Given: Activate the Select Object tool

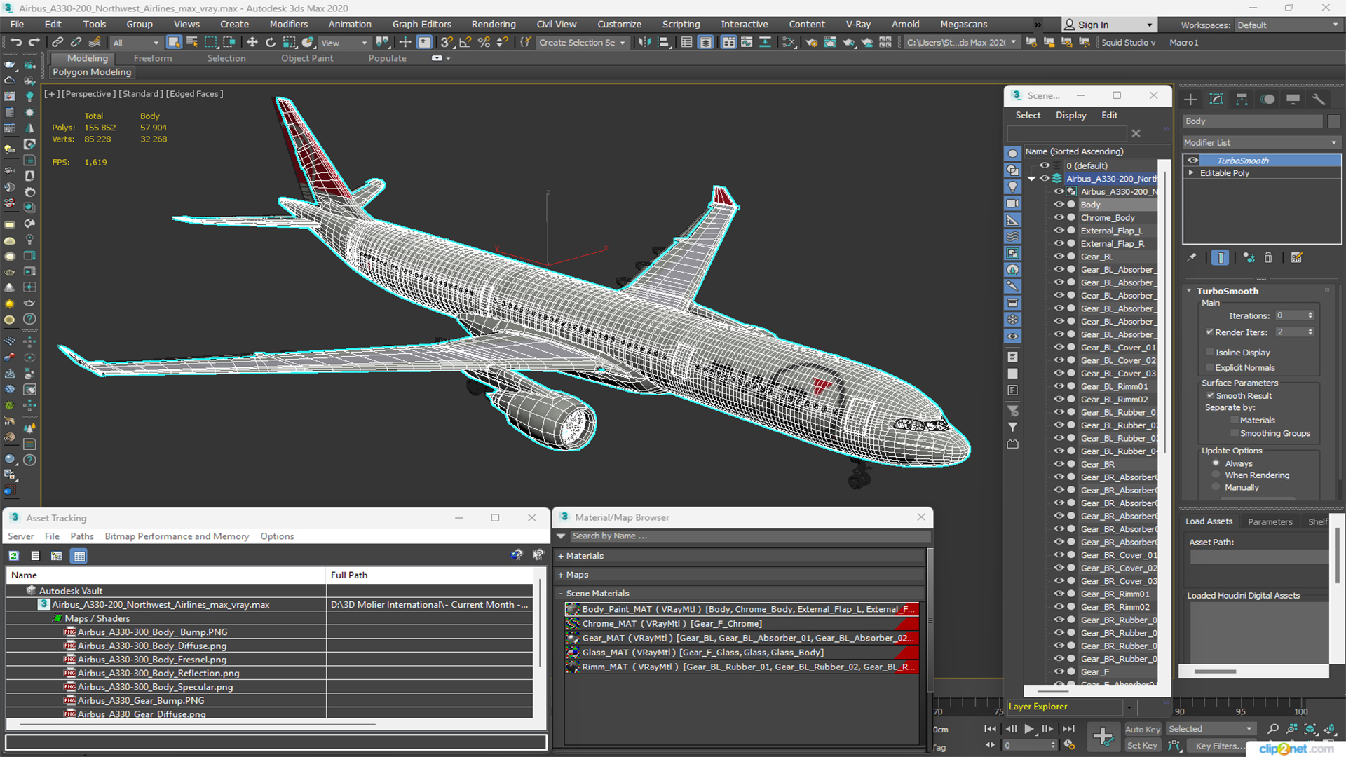Looking at the screenshot, I should click(174, 43).
